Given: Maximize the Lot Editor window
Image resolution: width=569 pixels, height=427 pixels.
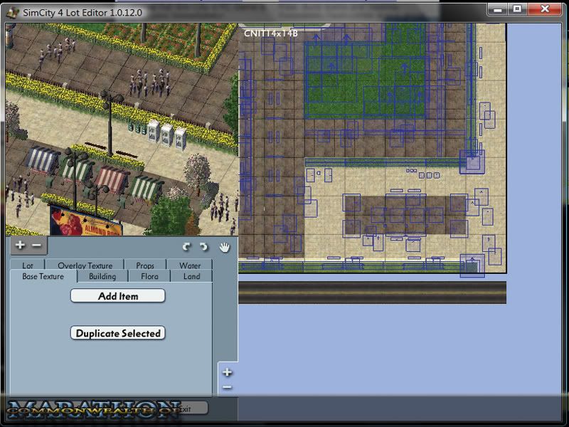Looking at the screenshot, I should tap(517, 9).
